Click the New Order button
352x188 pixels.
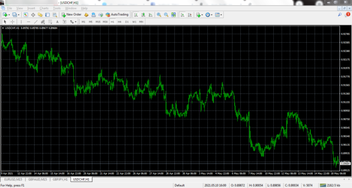[x=71, y=15]
